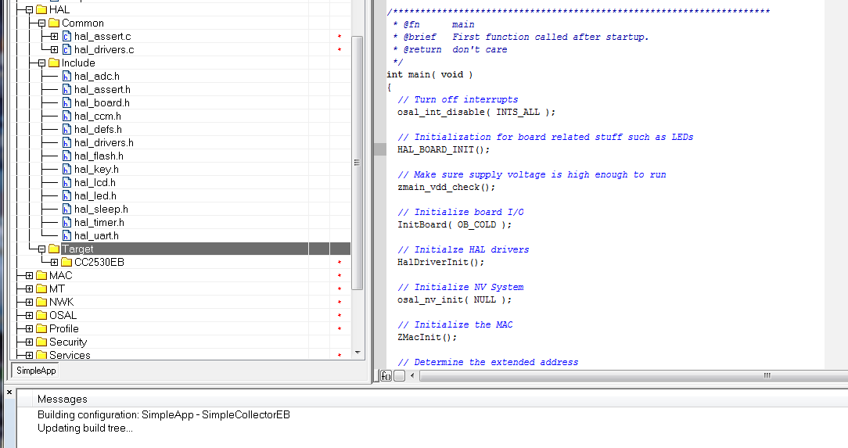
Task: Expand hal_drivers.c file node
Action: pos(54,50)
